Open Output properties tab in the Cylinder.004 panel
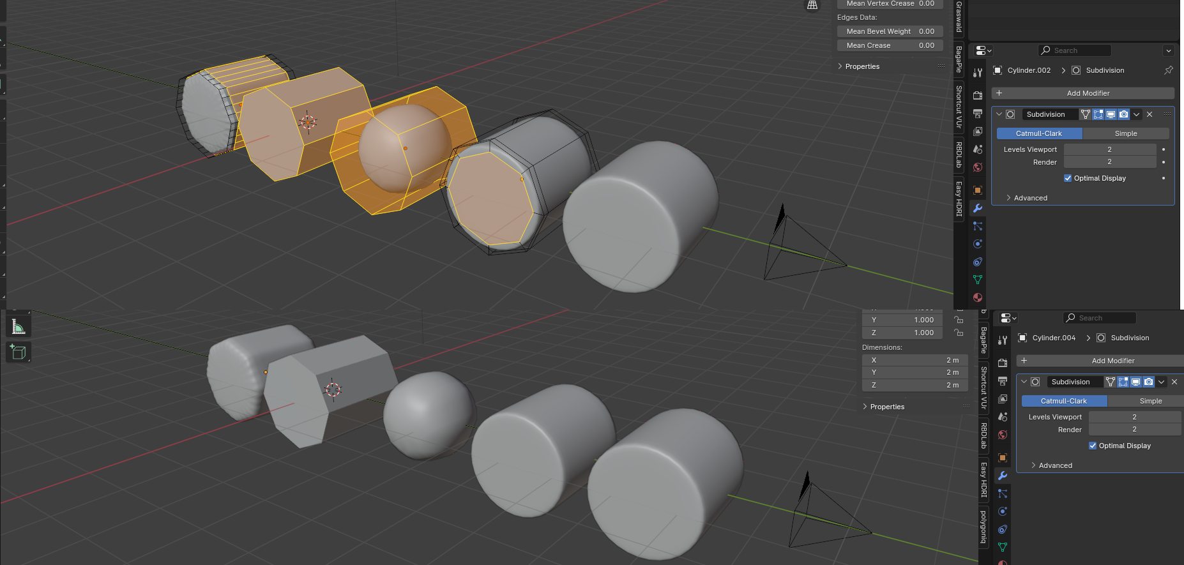Image resolution: width=1184 pixels, height=565 pixels. pos(1003,381)
